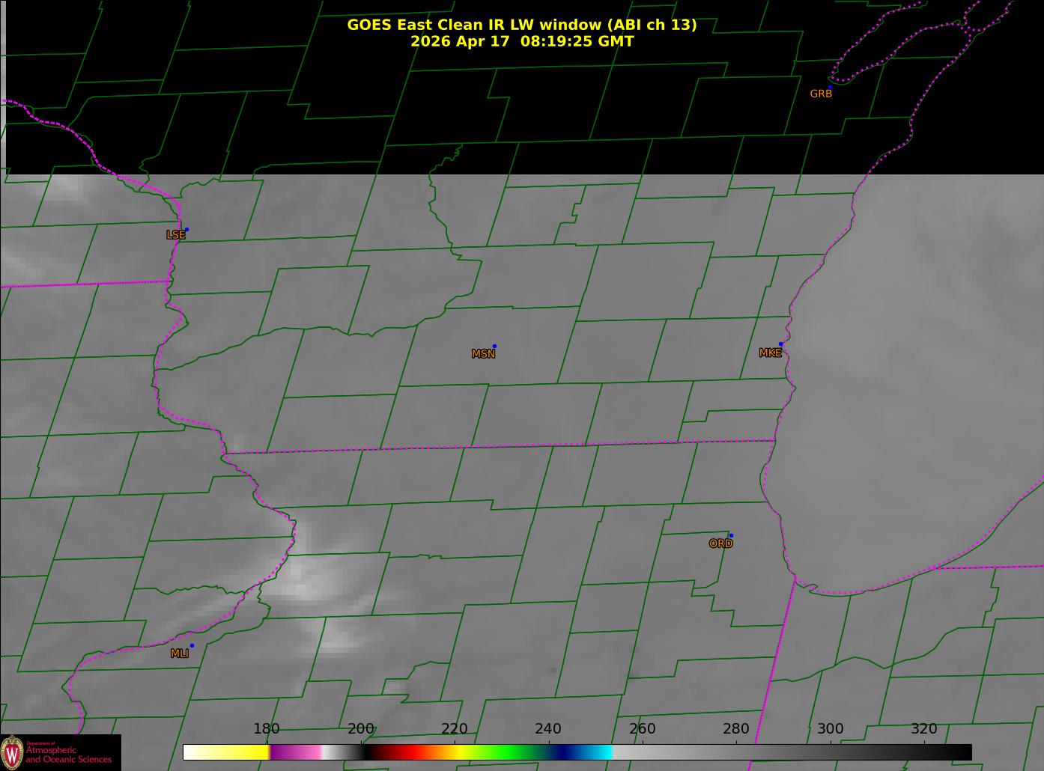Click the UW Atmospheric Sciences logo
This screenshot has width=1044, height=771.
60,752
